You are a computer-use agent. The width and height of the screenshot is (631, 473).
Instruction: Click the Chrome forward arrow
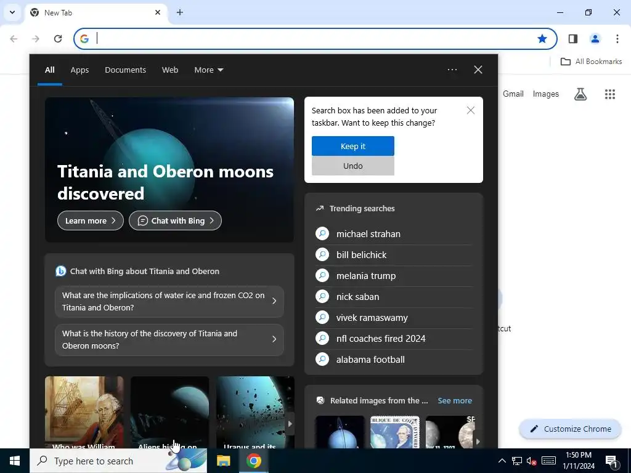pos(36,39)
